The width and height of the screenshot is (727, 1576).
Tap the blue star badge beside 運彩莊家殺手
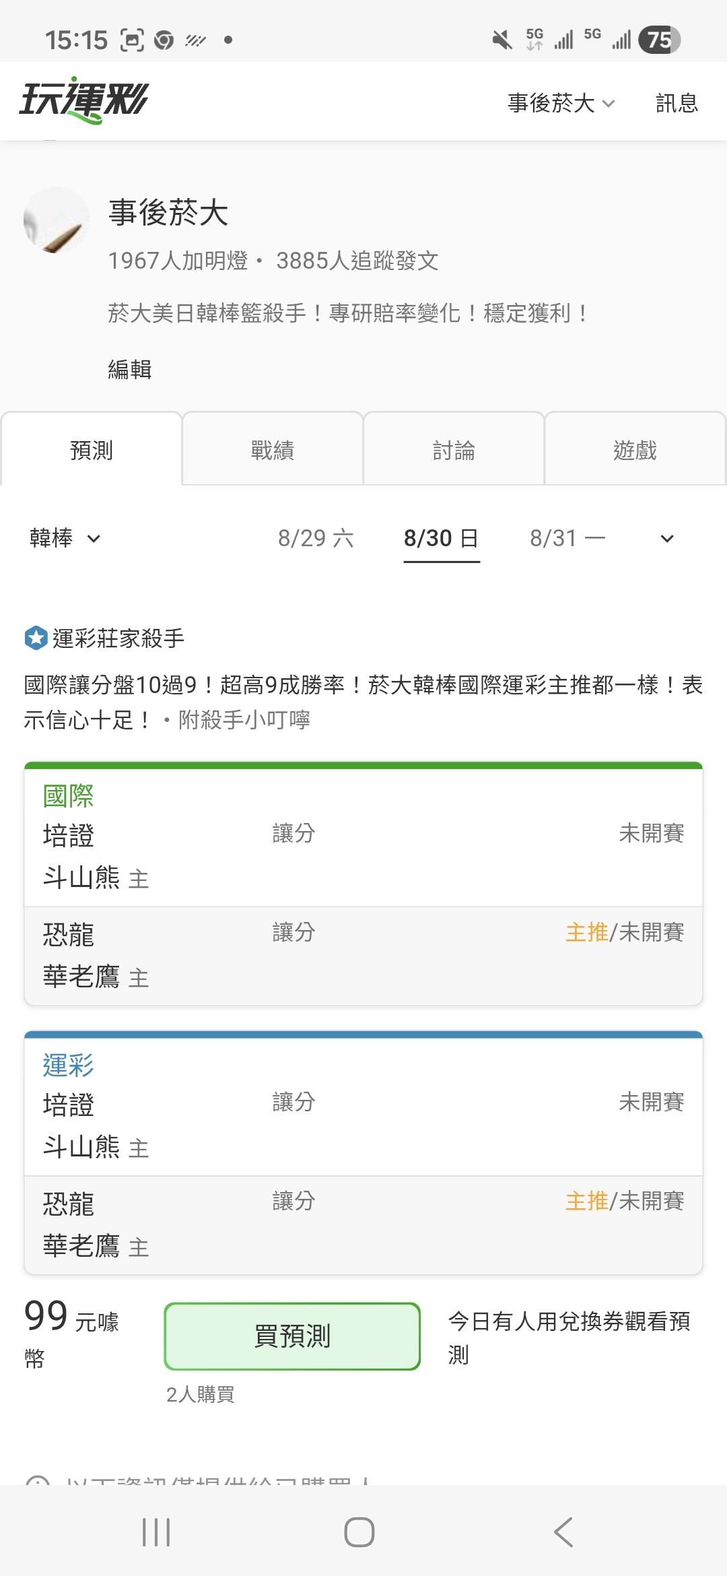[x=36, y=638]
